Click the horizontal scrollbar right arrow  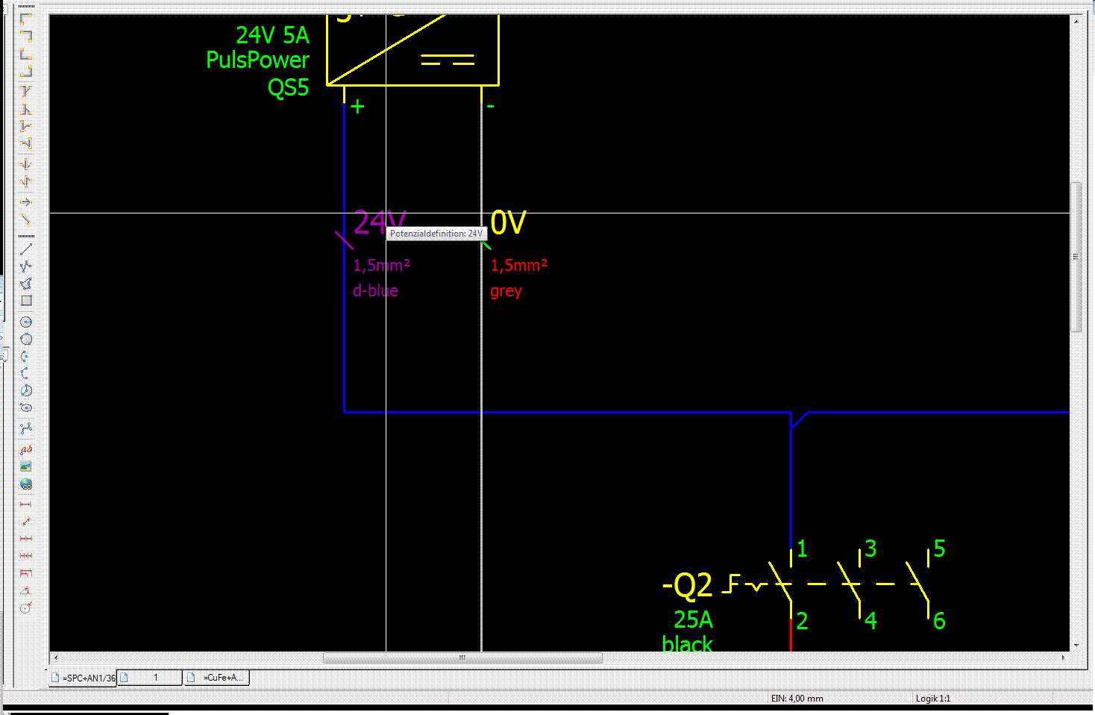(x=1063, y=658)
